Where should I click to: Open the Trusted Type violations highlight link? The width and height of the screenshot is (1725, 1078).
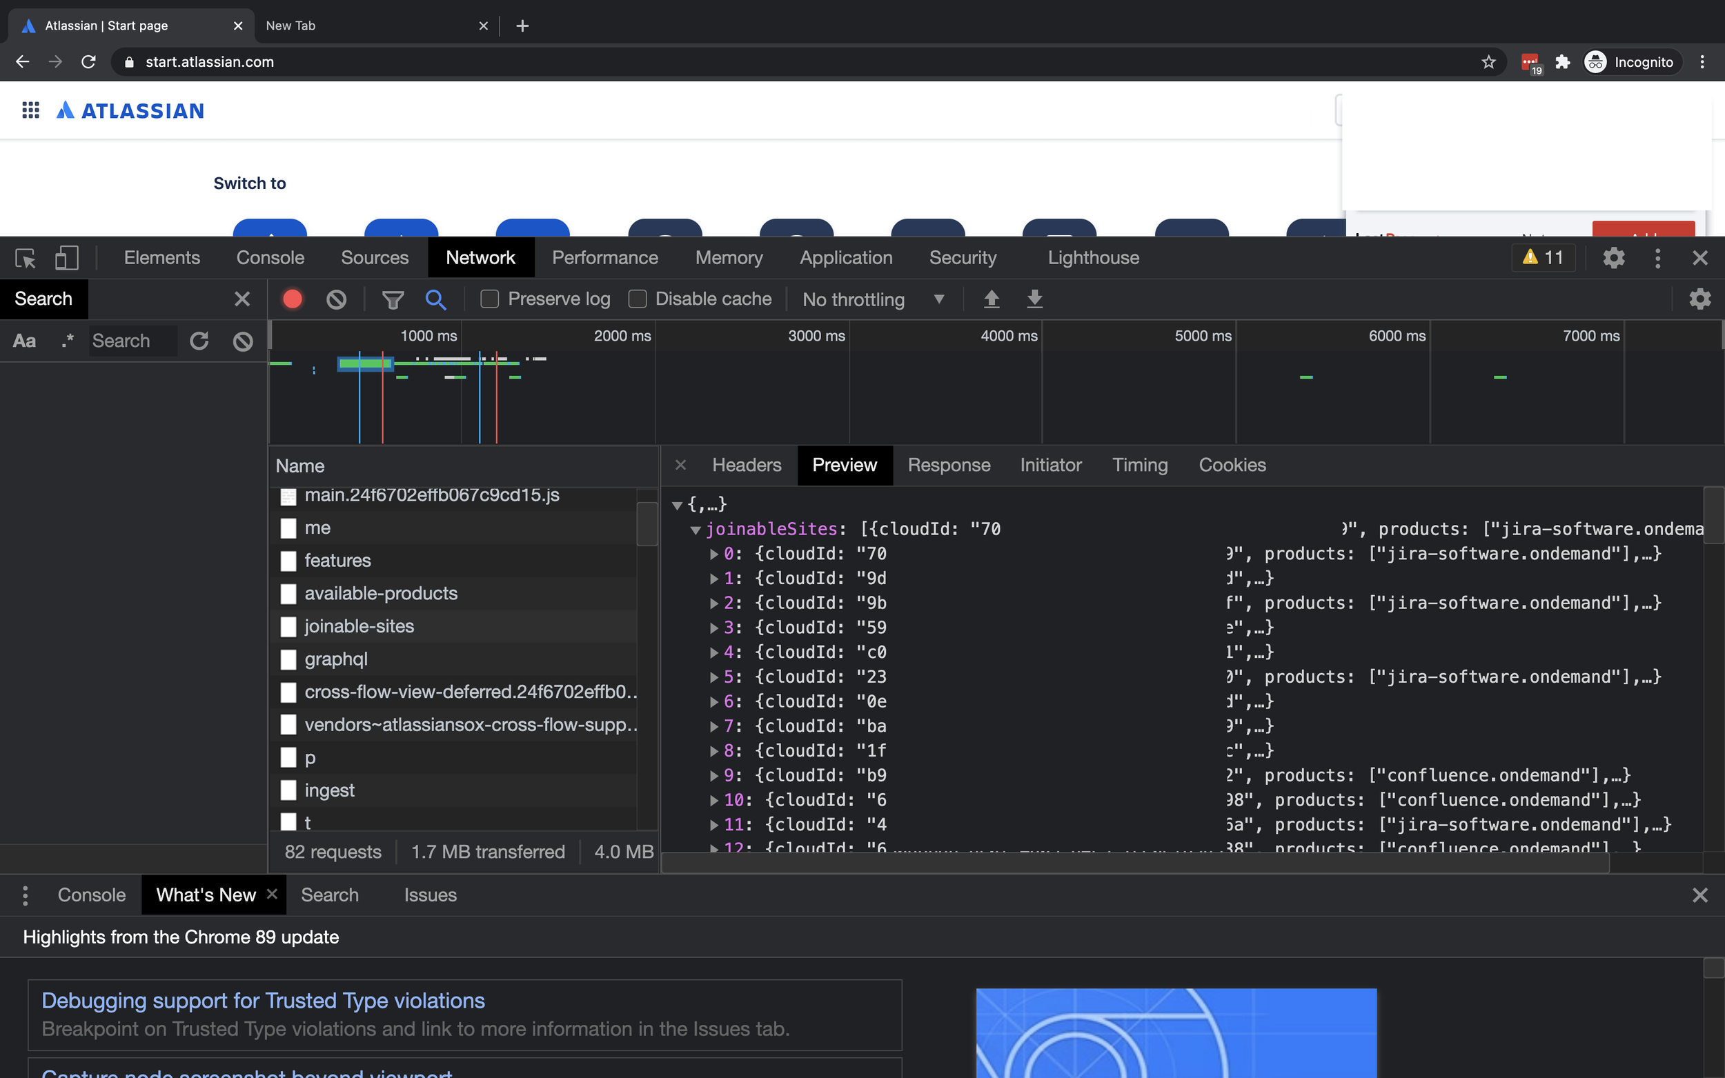tap(263, 1000)
